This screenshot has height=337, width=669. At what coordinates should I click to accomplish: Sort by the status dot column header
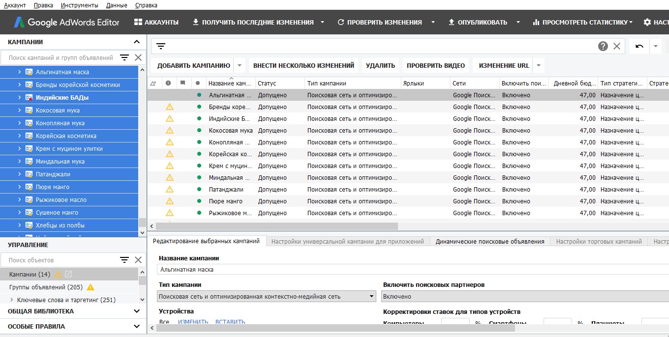(198, 83)
